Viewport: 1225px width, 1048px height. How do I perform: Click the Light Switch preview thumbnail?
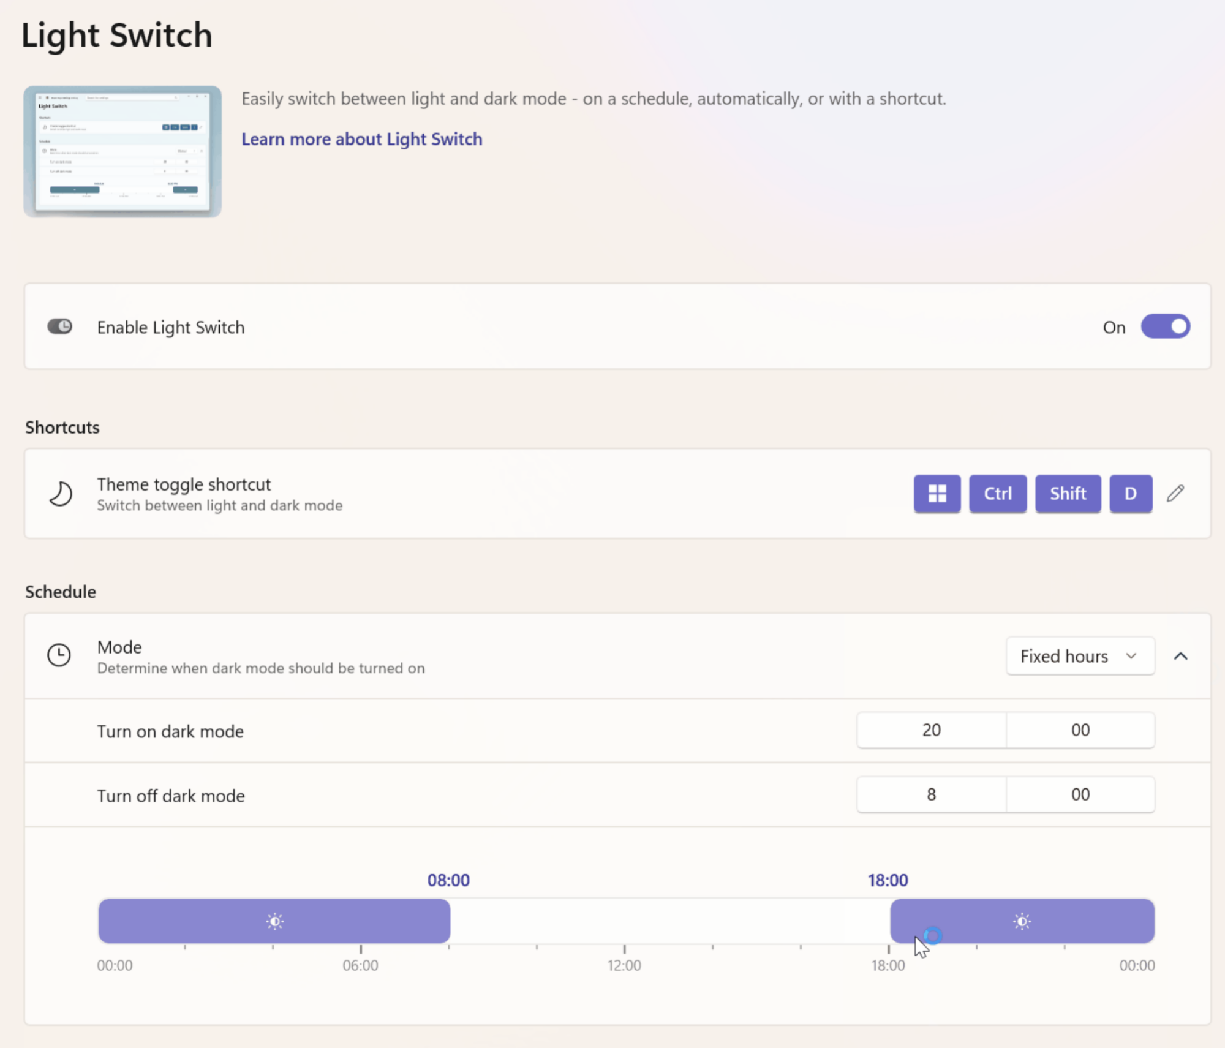coord(122,150)
